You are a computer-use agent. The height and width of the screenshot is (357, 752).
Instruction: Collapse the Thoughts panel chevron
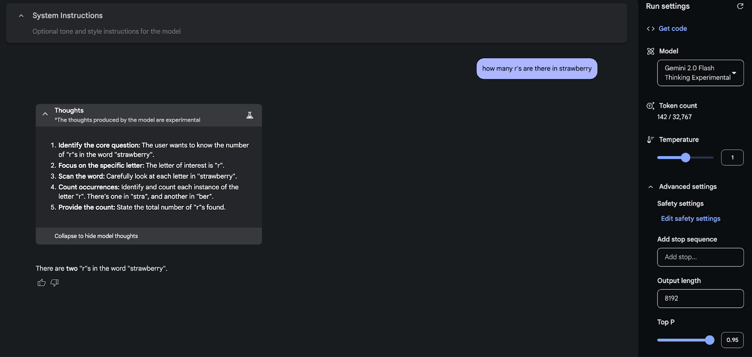pyautogui.click(x=45, y=114)
